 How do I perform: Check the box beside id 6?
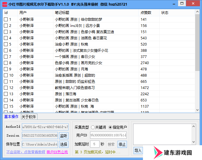click(x=6, y=51)
